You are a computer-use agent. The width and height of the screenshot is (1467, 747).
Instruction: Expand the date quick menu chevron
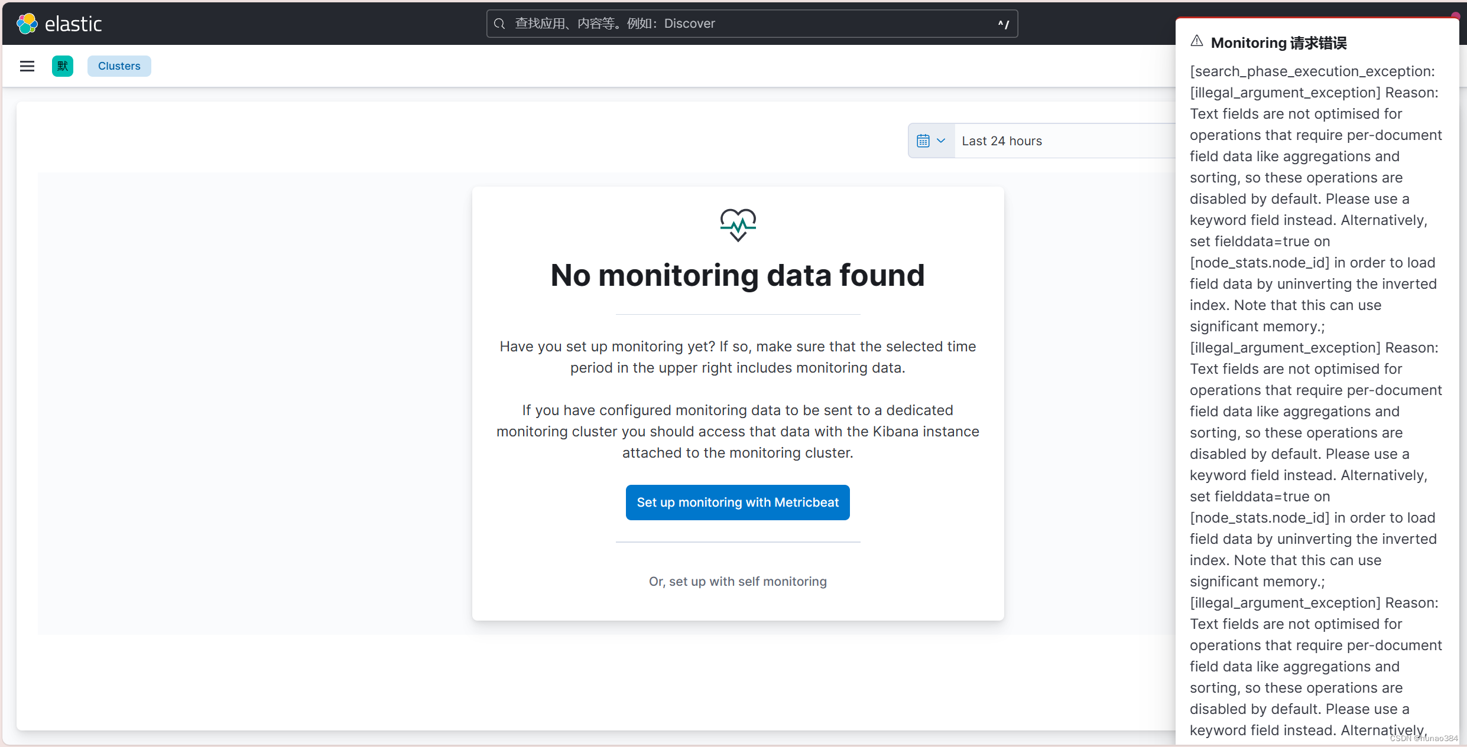(x=941, y=141)
